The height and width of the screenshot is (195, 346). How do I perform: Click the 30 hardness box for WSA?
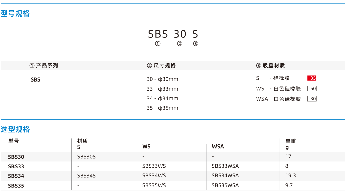(x=312, y=99)
